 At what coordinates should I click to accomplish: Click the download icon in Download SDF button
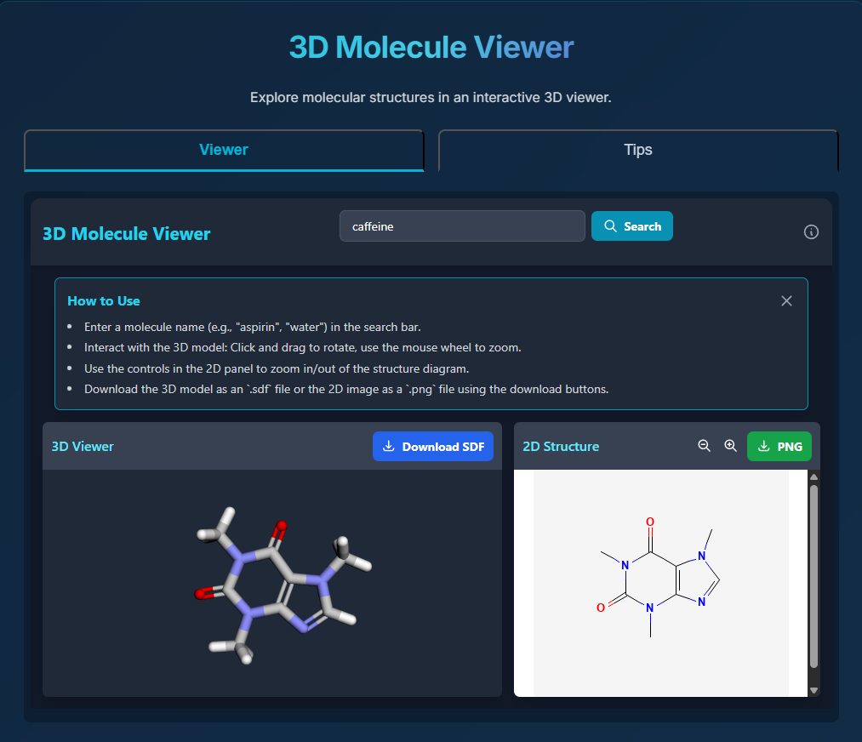389,446
